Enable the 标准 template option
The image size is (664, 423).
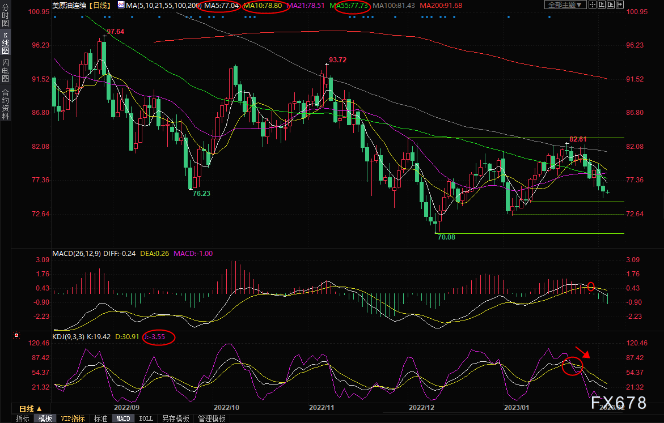coord(100,418)
